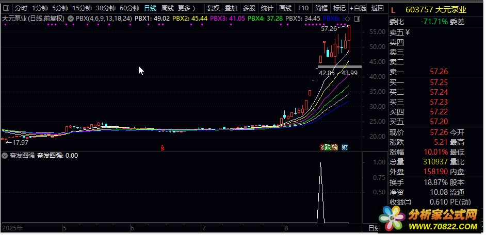
Task: Open F10 company info
Action: (x=303, y=8)
